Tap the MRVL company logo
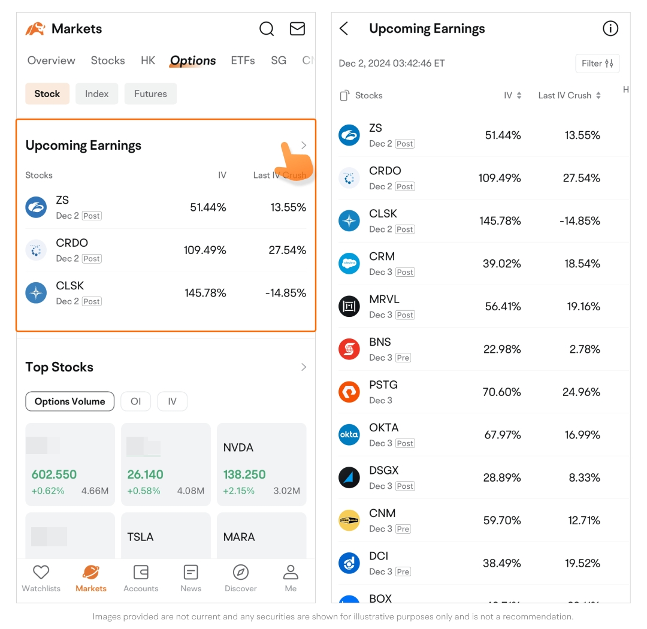Image resolution: width=647 pixels, height=629 pixels. click(x=349, y=306)
